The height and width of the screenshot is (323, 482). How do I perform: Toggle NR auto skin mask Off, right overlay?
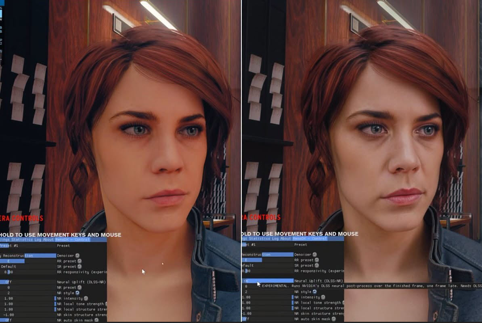pos(267,319)
